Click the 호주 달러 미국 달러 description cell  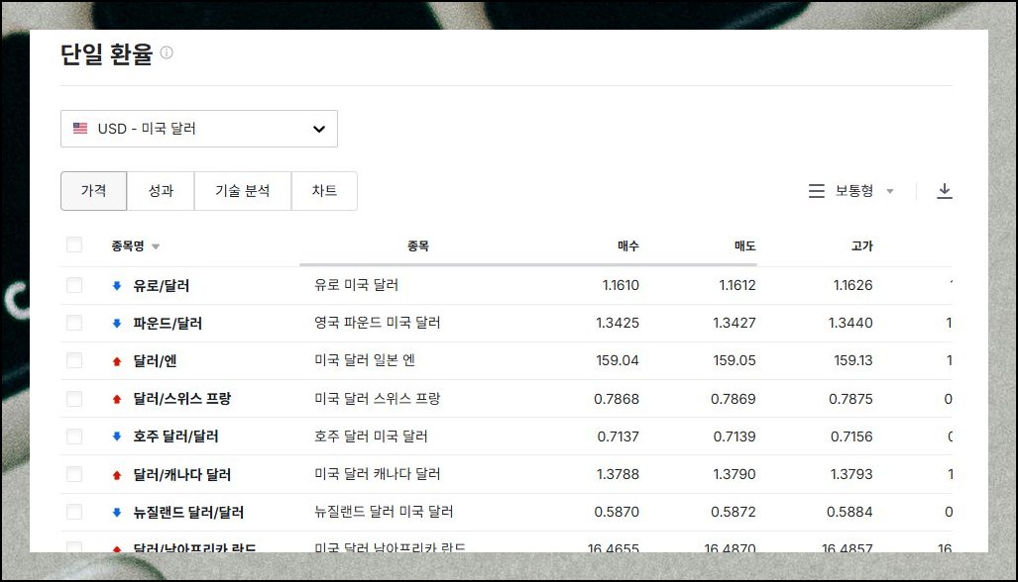(x=371, y=436)
